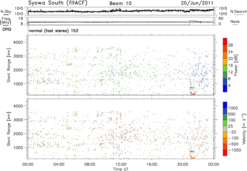Image resolution: width=247 pixels, height=171 pixels.
Task: Click the '1000' Velocity color bar value
Action: tap(233, 108)
